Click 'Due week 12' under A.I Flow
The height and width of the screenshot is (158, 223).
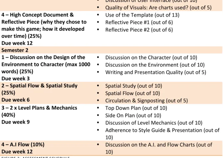tap(17, 152)
